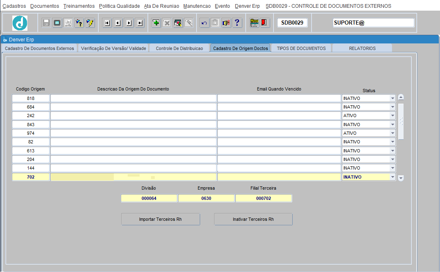This screenshot has height=272, width=440.
Task: Switch to Verificação De Versão/ Validade tab
Action: pyautogui.click(x=113, y=48)
